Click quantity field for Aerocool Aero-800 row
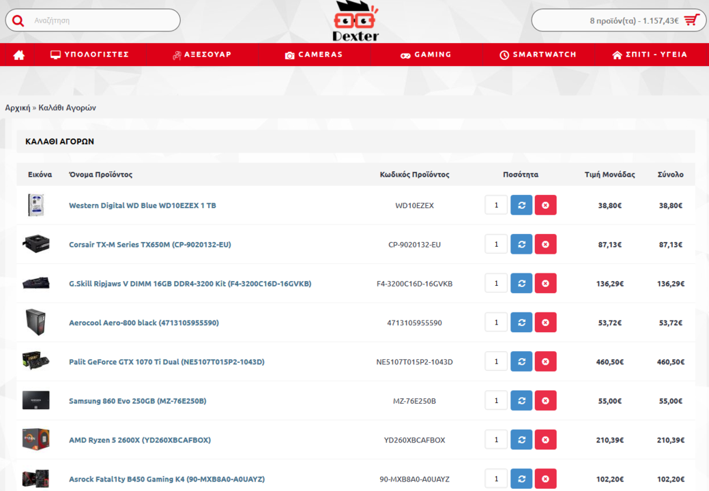This screenshot has width=709, height=491. tap(496, 323)
